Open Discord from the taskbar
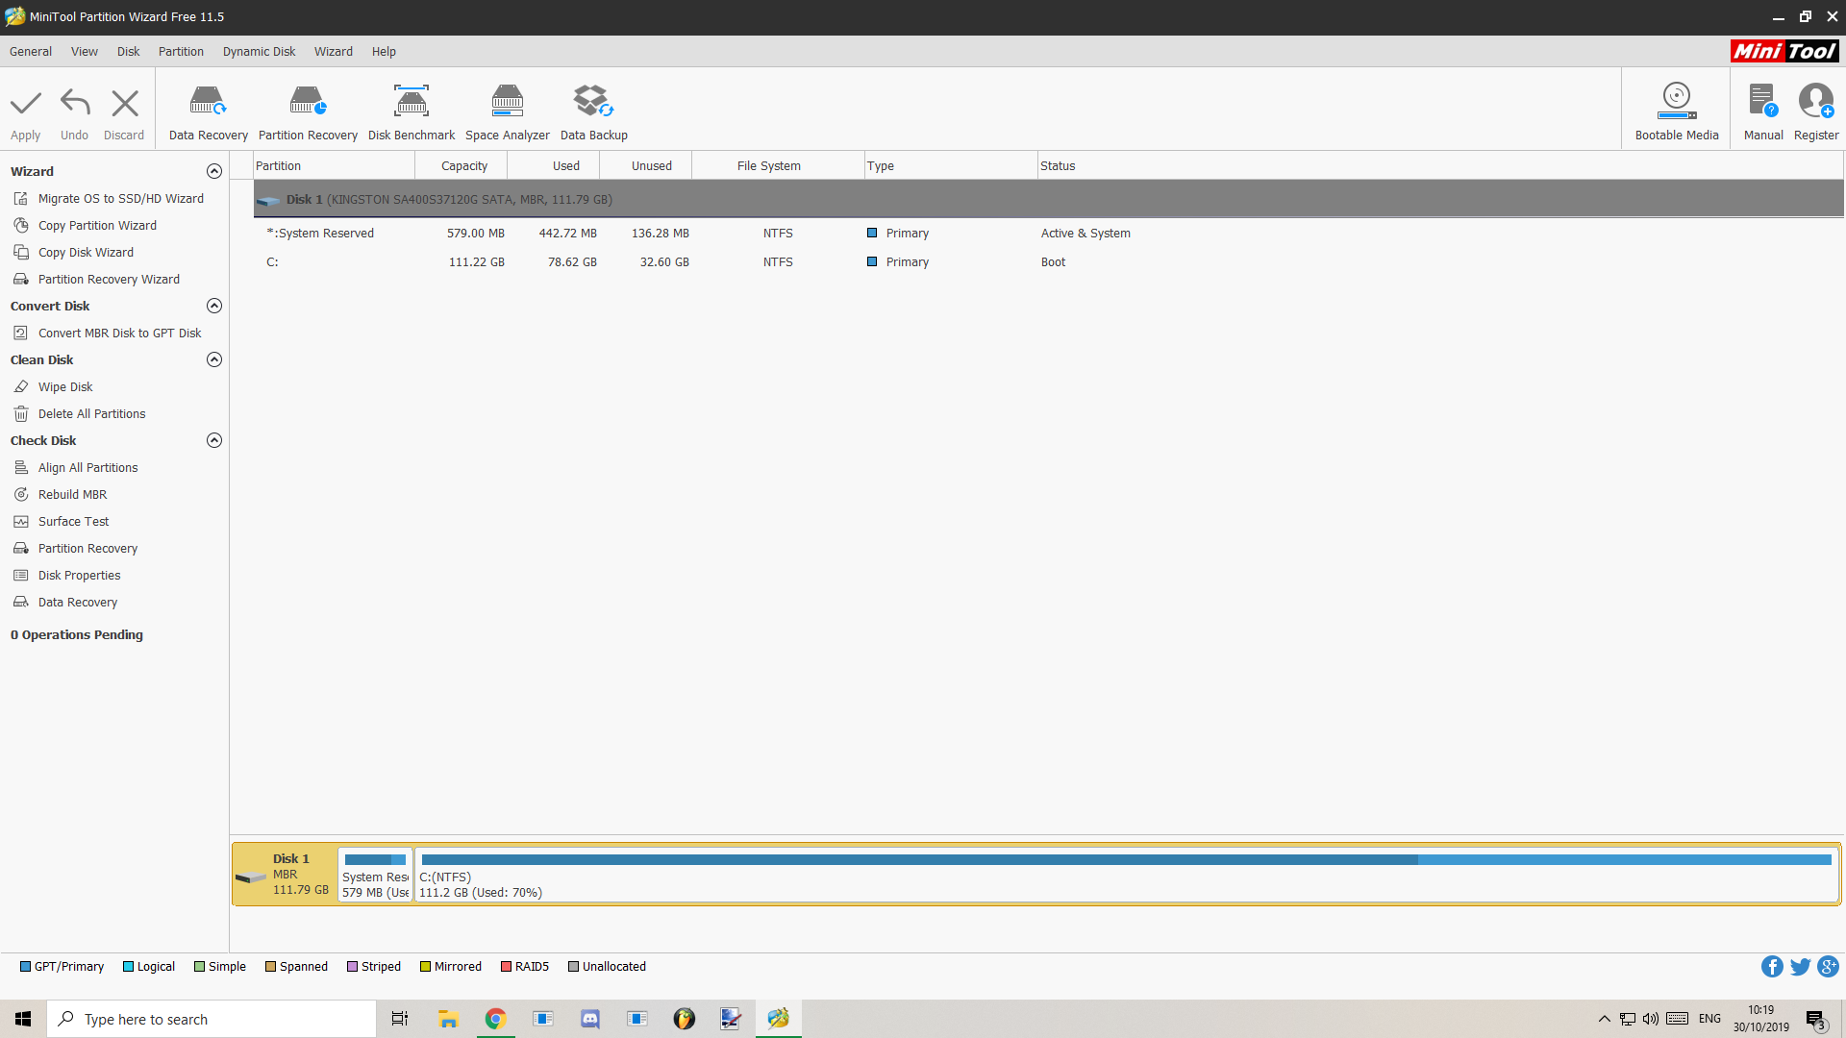This screenshot has height=1038, width=1846. click(x=590, y=1019)
